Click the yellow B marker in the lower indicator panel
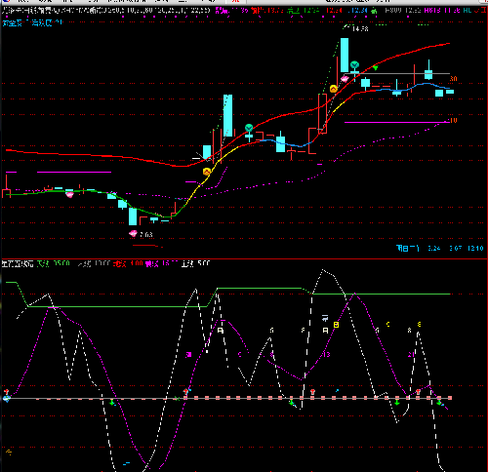The image size is (488, 472). pos(336,325)
